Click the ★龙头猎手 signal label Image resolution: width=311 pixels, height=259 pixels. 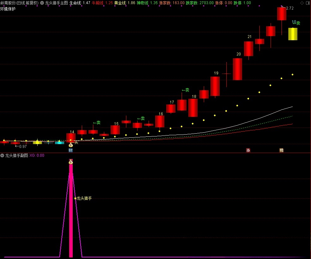pos(83,199)
